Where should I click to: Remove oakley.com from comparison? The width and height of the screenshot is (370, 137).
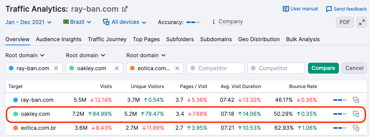pyautogui.click(x=117, y=68)
